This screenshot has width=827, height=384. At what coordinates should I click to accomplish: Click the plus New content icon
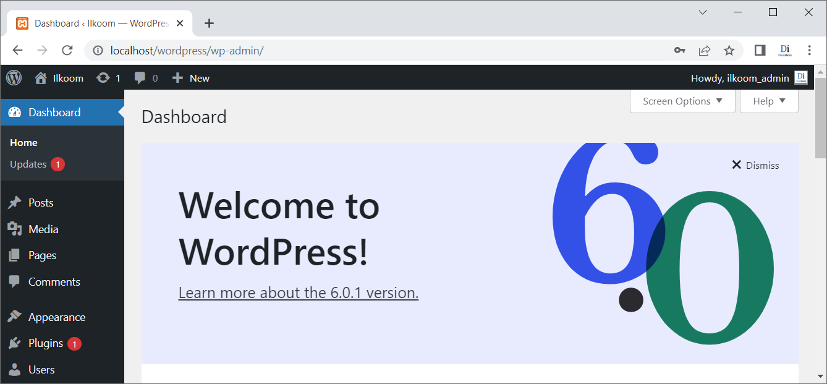coord(178,78)
